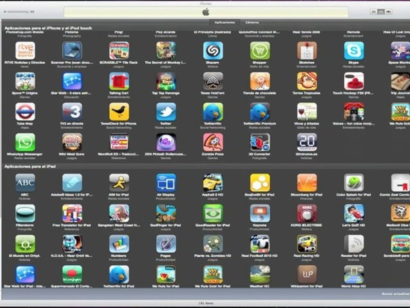Switch to the Aplicaciones tab
Image resolution: width=410 pixels, height=308 pixels.
(x=225, y=23)
